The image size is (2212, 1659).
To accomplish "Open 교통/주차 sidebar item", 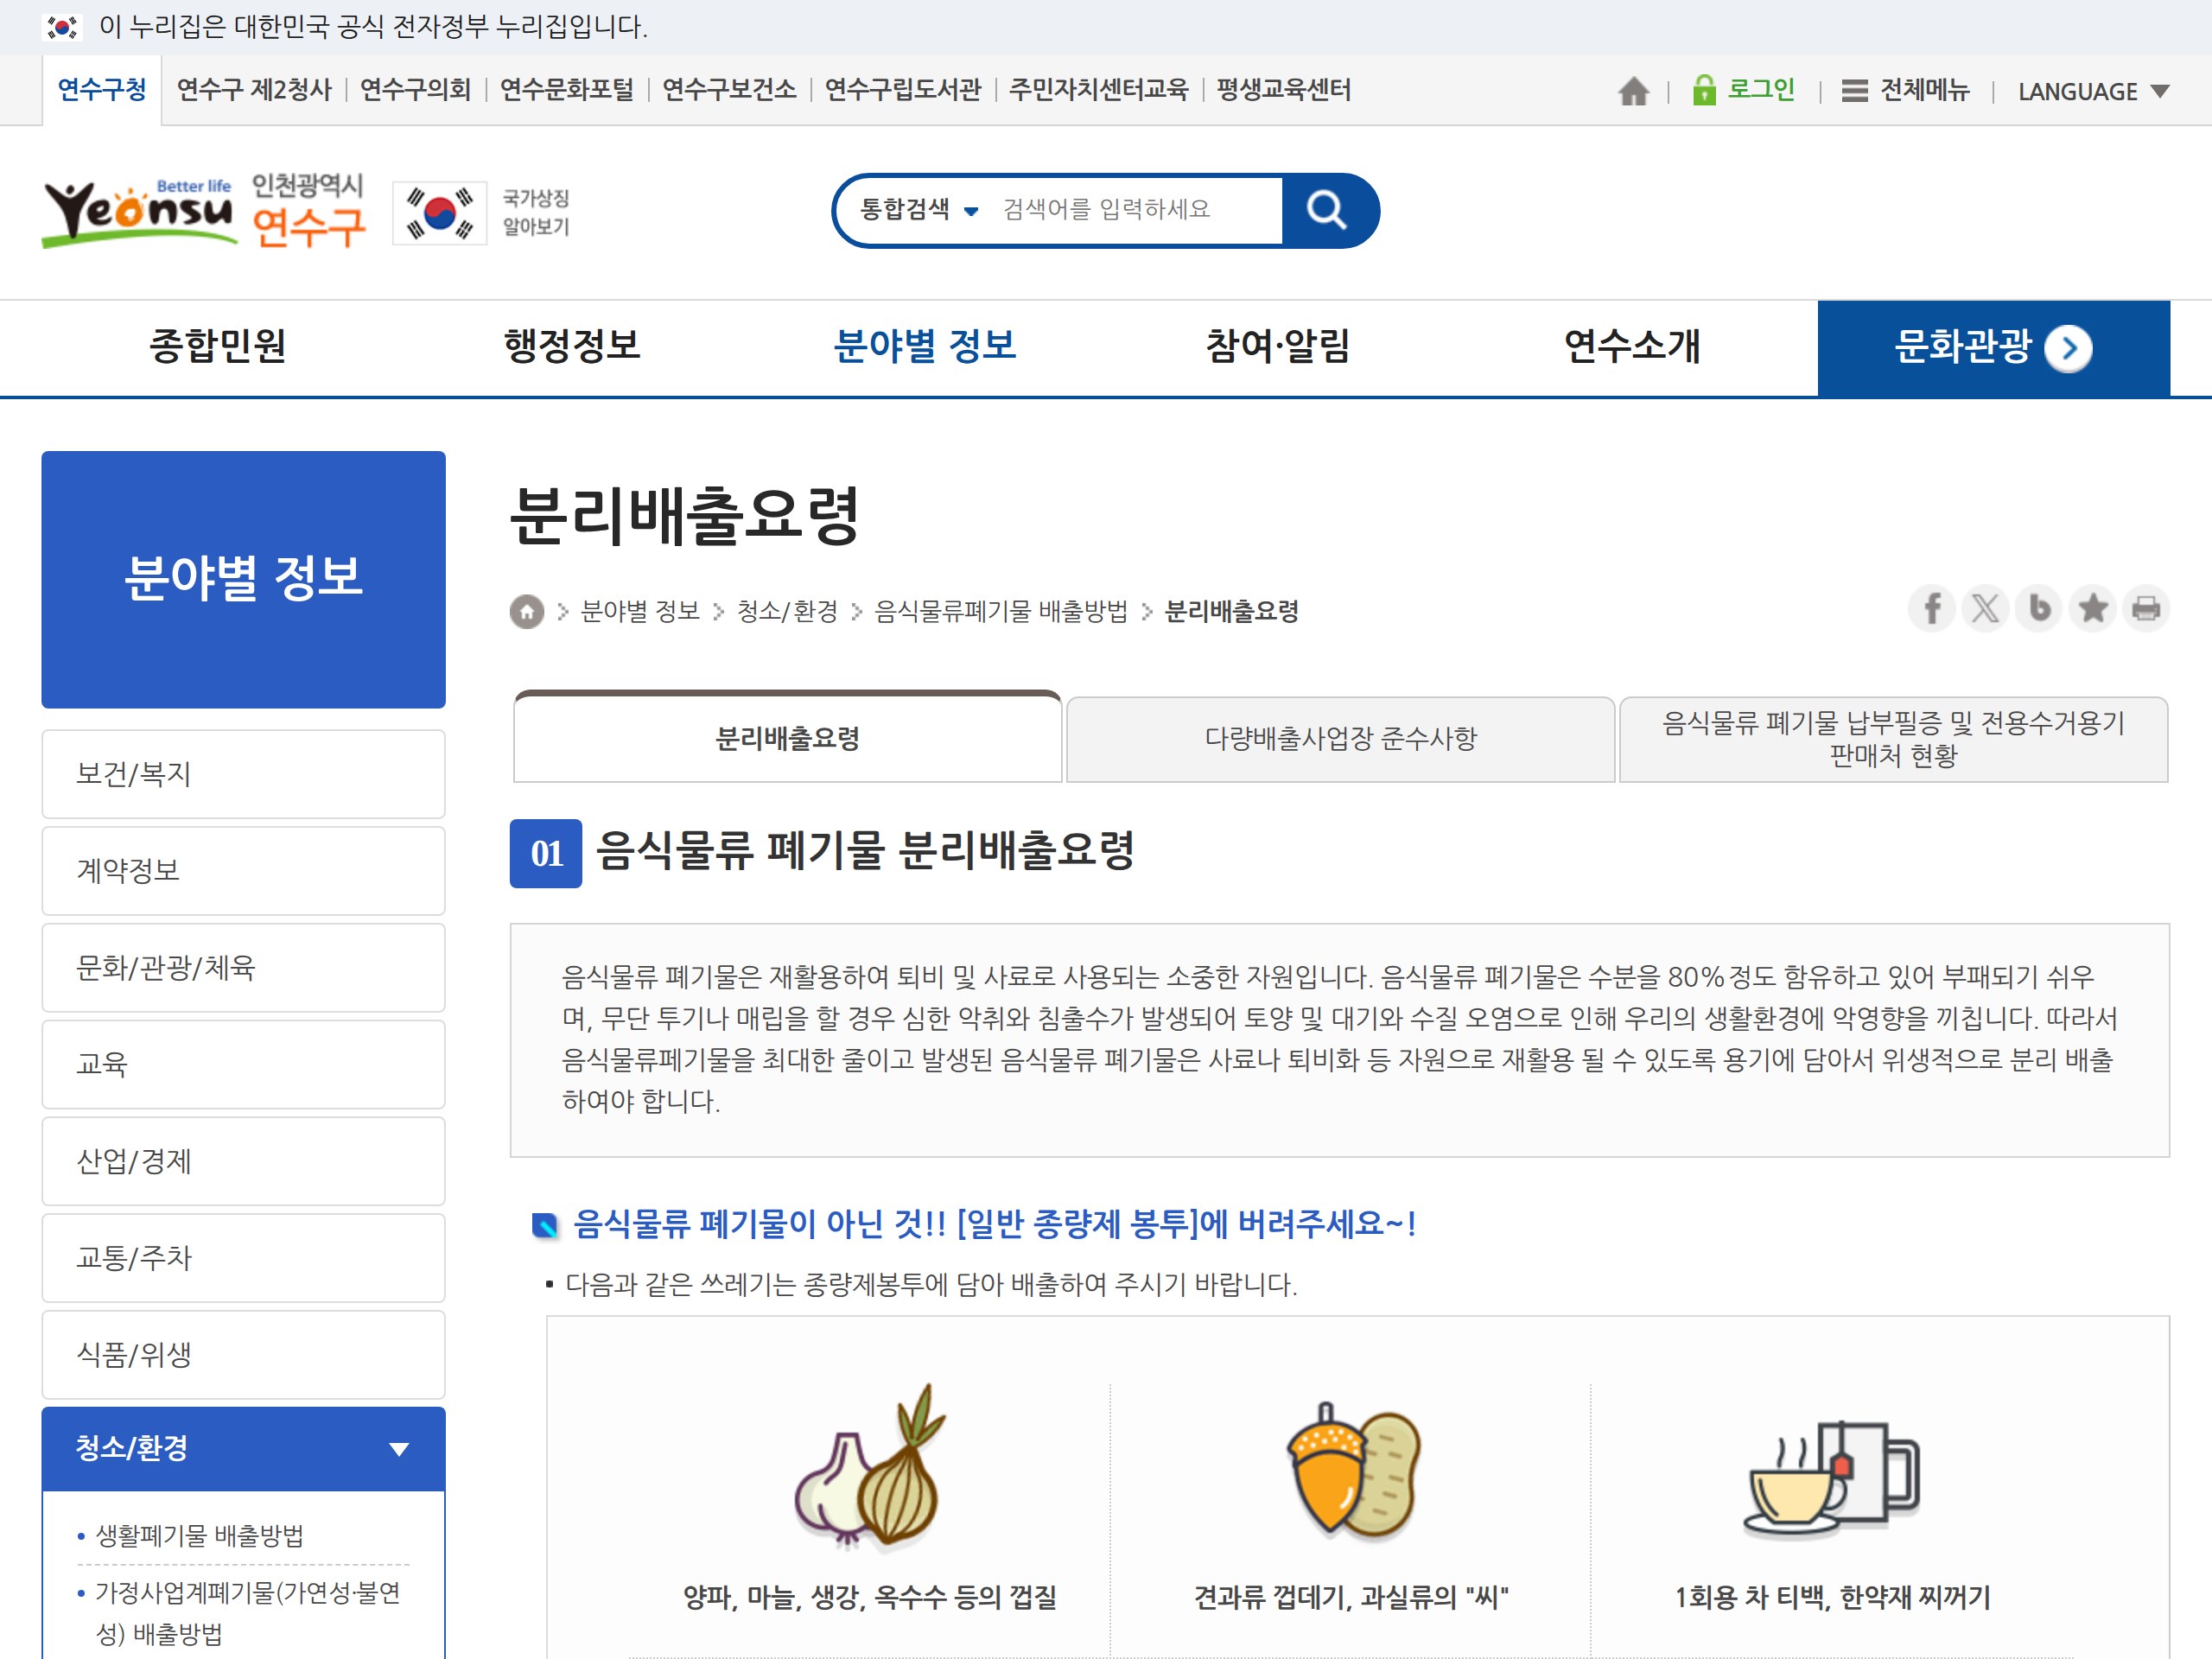I will pyautogui.click(x=243, y=1258).
